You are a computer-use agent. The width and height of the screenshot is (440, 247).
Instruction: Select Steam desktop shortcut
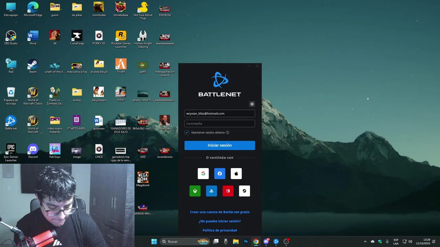click(33, 66)
